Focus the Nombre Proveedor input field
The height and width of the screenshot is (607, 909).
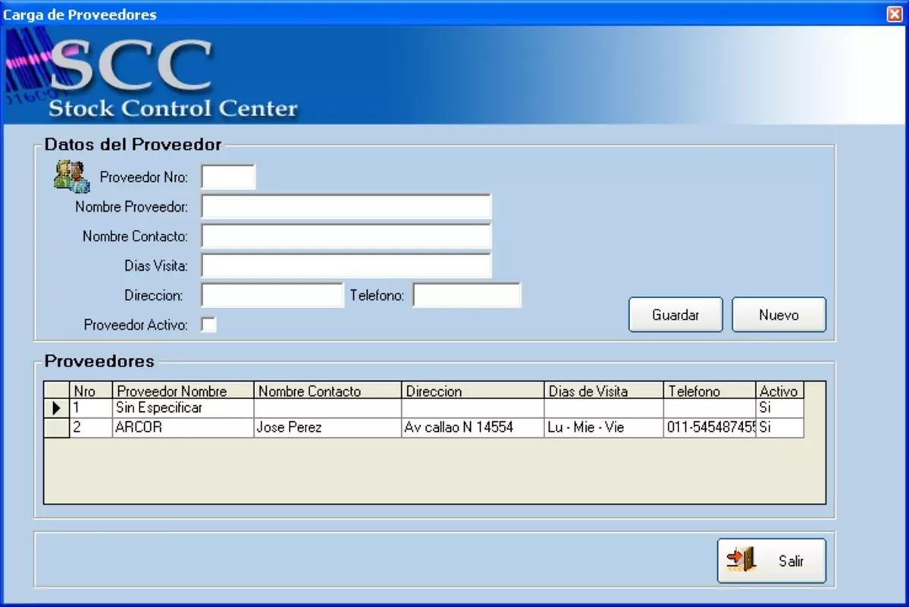(346, 206)
